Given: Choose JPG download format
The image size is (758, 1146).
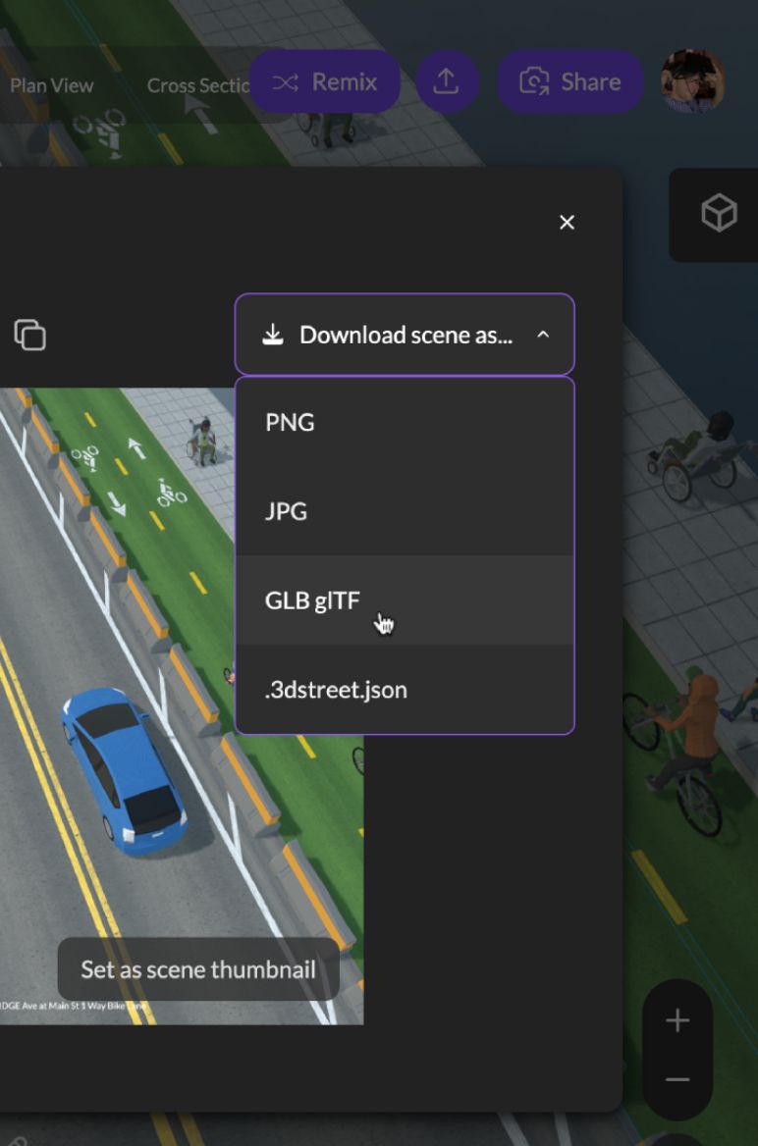Looking at the screenshot, I should pos(405,511).
